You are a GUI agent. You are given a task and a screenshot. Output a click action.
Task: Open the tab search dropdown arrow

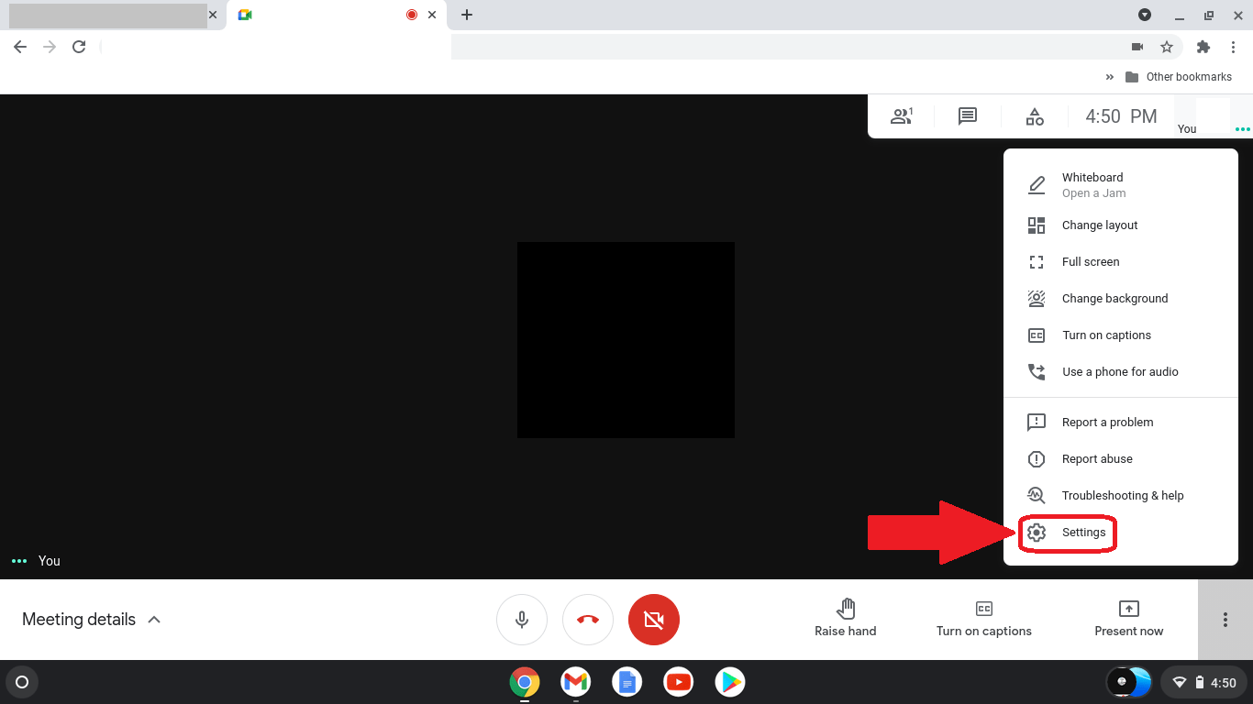pyautogui.click(x=1145, y=15)
